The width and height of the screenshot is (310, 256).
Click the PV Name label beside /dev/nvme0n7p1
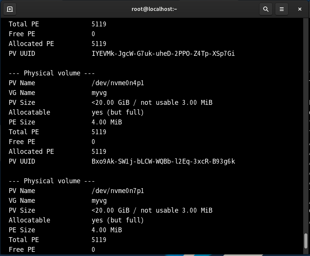click(22, 191)
